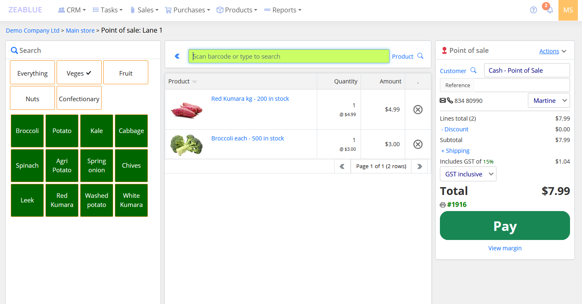This screenshot has height=304, width=582.
Task: Select the Nuts category filter
Action: [32, 98]
